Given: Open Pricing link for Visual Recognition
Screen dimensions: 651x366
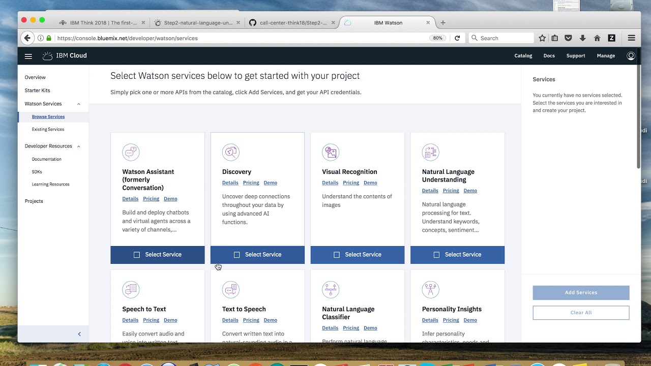Looking at the screenshot, I should [x=351, y=183].
